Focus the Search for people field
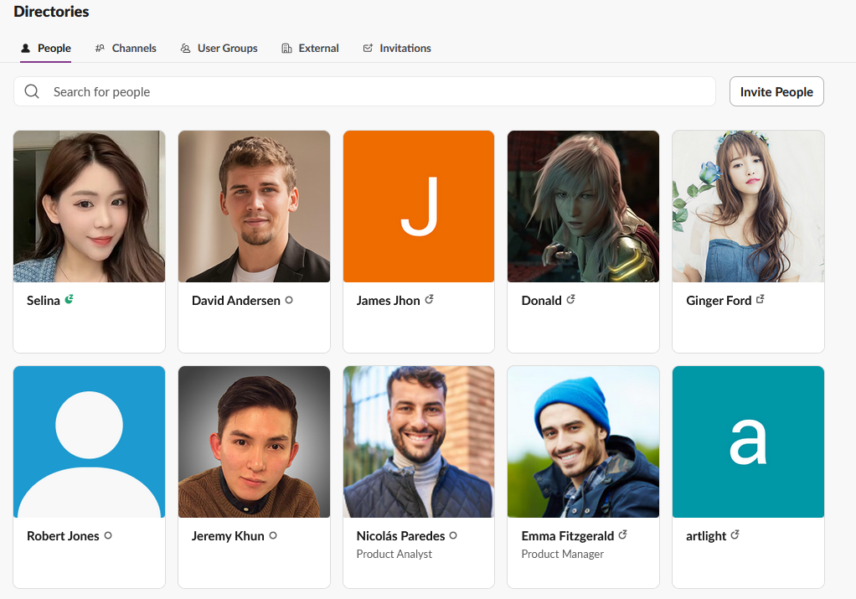This screenshot has height=599, width=856. coord(377,92)
